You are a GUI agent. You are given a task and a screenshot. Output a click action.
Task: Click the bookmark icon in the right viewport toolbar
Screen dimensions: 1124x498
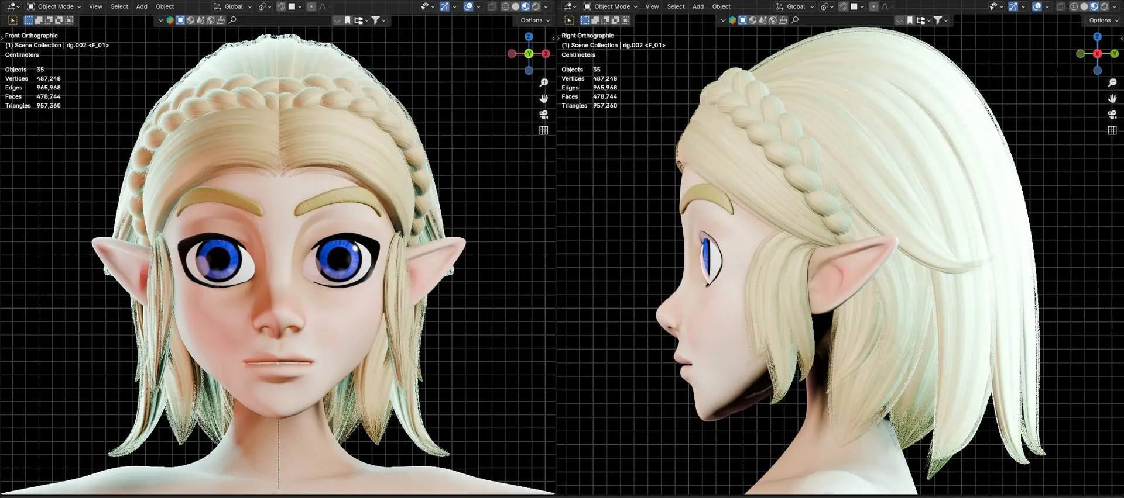910,20
